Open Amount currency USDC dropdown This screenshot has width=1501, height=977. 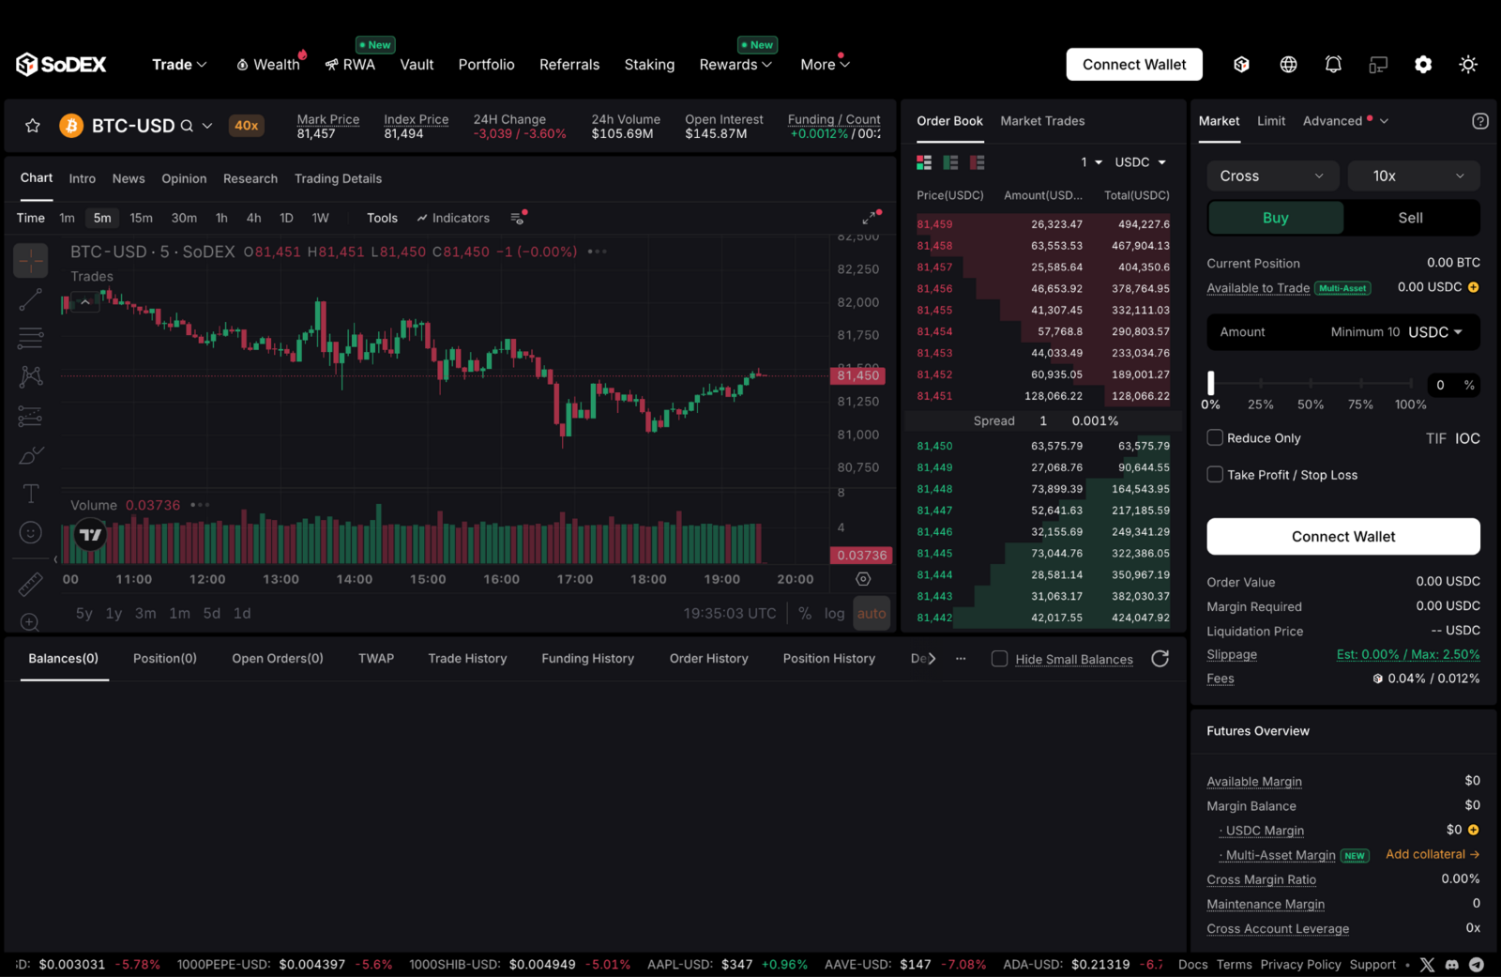pos(1435,332)
